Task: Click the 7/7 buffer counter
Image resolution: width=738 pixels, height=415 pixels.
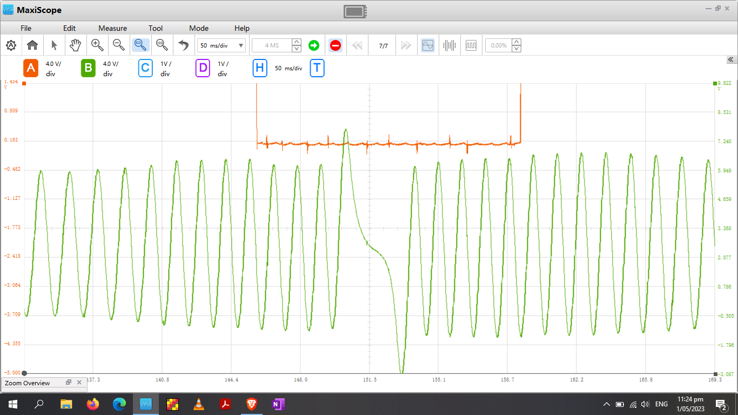Action: pyautogui.click(x=384, y=46)
